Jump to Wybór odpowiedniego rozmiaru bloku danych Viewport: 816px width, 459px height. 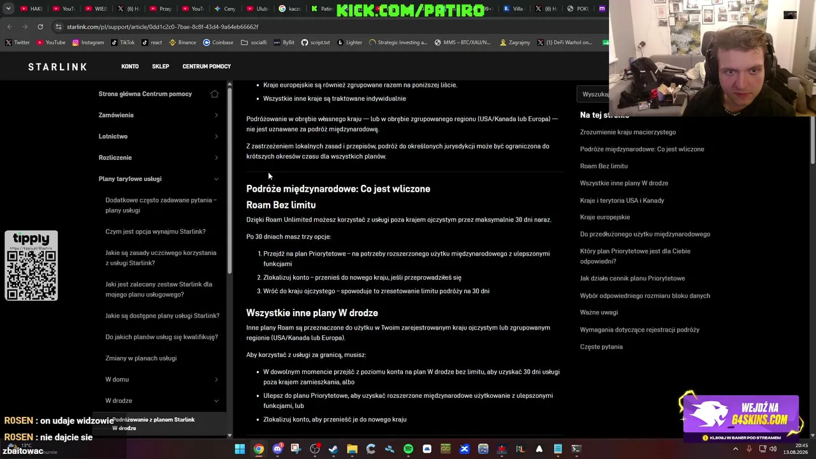click(645, 296)
